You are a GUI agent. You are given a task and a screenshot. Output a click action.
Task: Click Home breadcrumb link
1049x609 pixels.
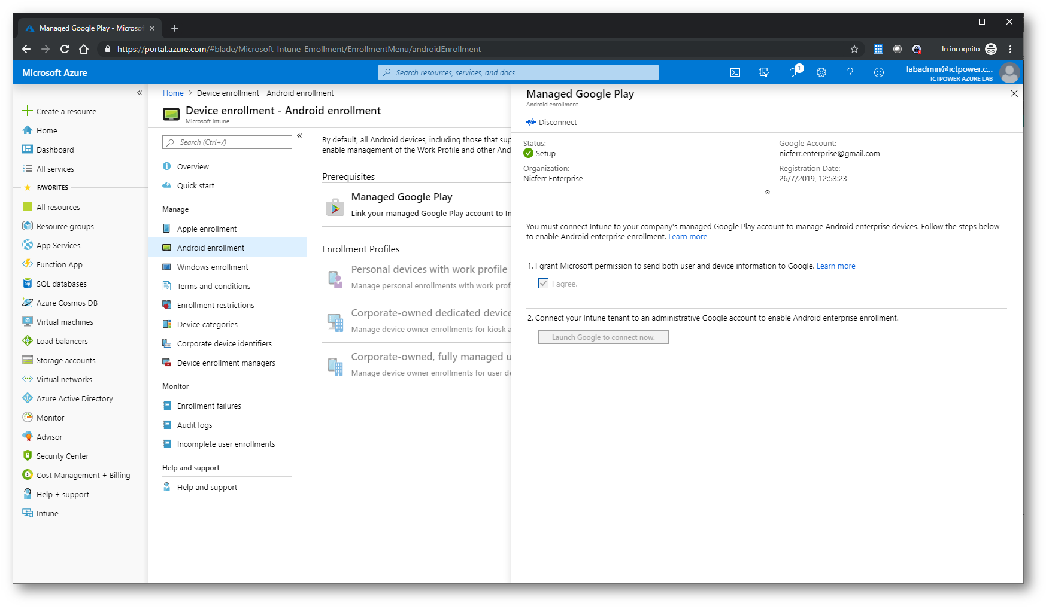(173, 93)
